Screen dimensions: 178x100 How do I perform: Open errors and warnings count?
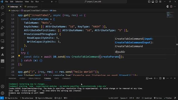point(58,98)
